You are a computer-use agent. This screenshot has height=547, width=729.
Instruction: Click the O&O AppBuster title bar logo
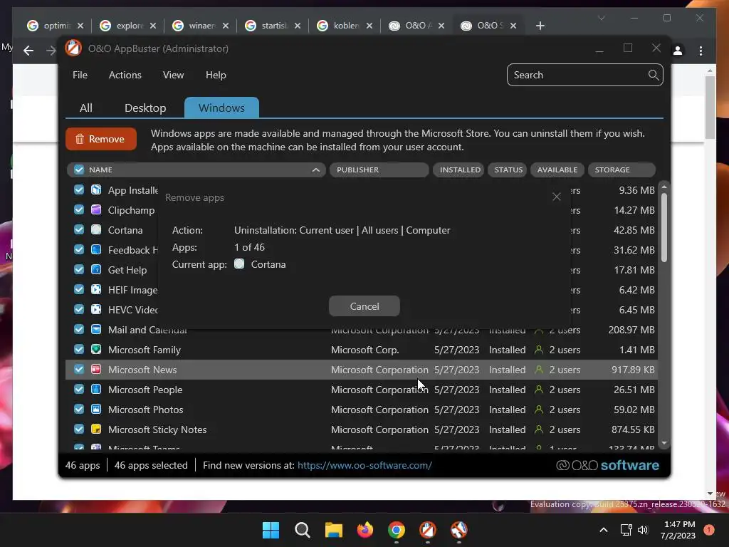click(73, 48)
